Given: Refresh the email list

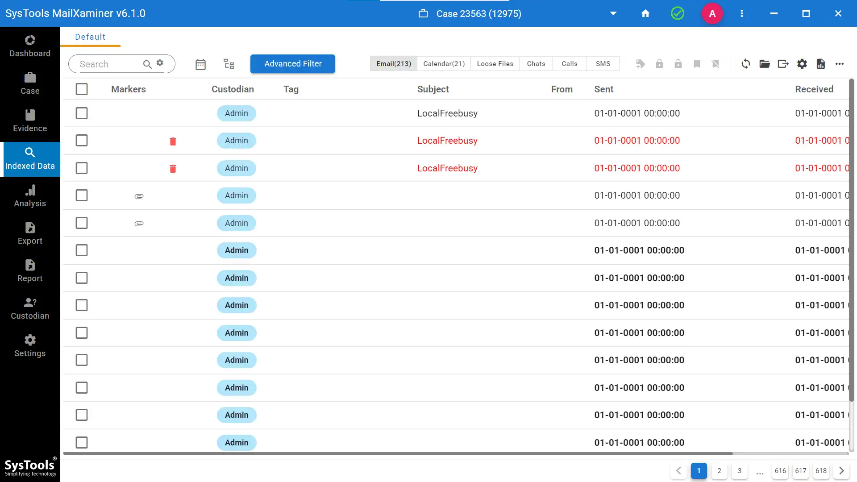Looking at the screenshot, I should click(x=746, y=64).
